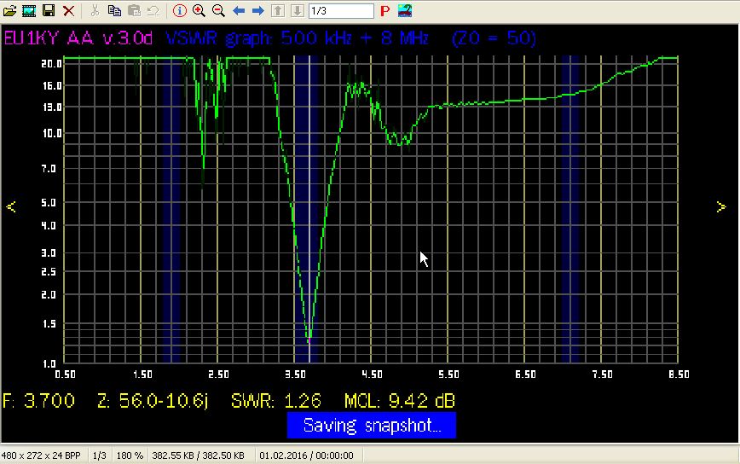Click the landscape picture icon in the toolbar
Viewport: 740px width, 464px height.
(x=405, y=11)
